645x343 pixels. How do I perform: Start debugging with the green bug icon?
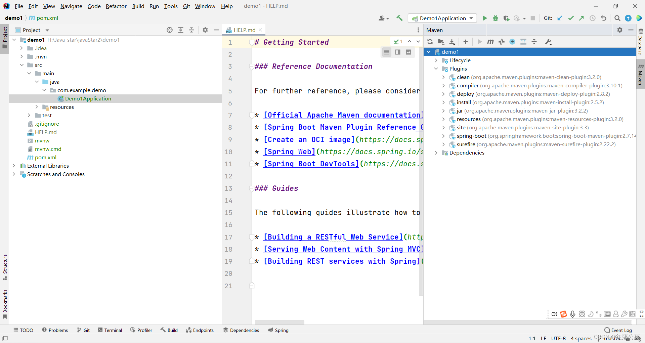point(496,18)
